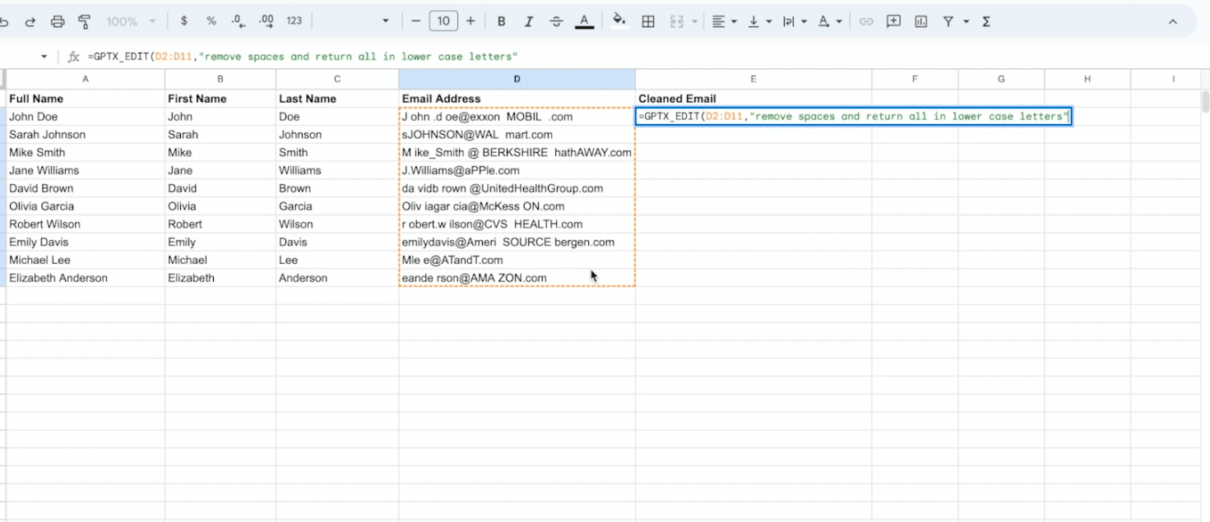Click the Cleaned Email header cell

coord(753,99)
